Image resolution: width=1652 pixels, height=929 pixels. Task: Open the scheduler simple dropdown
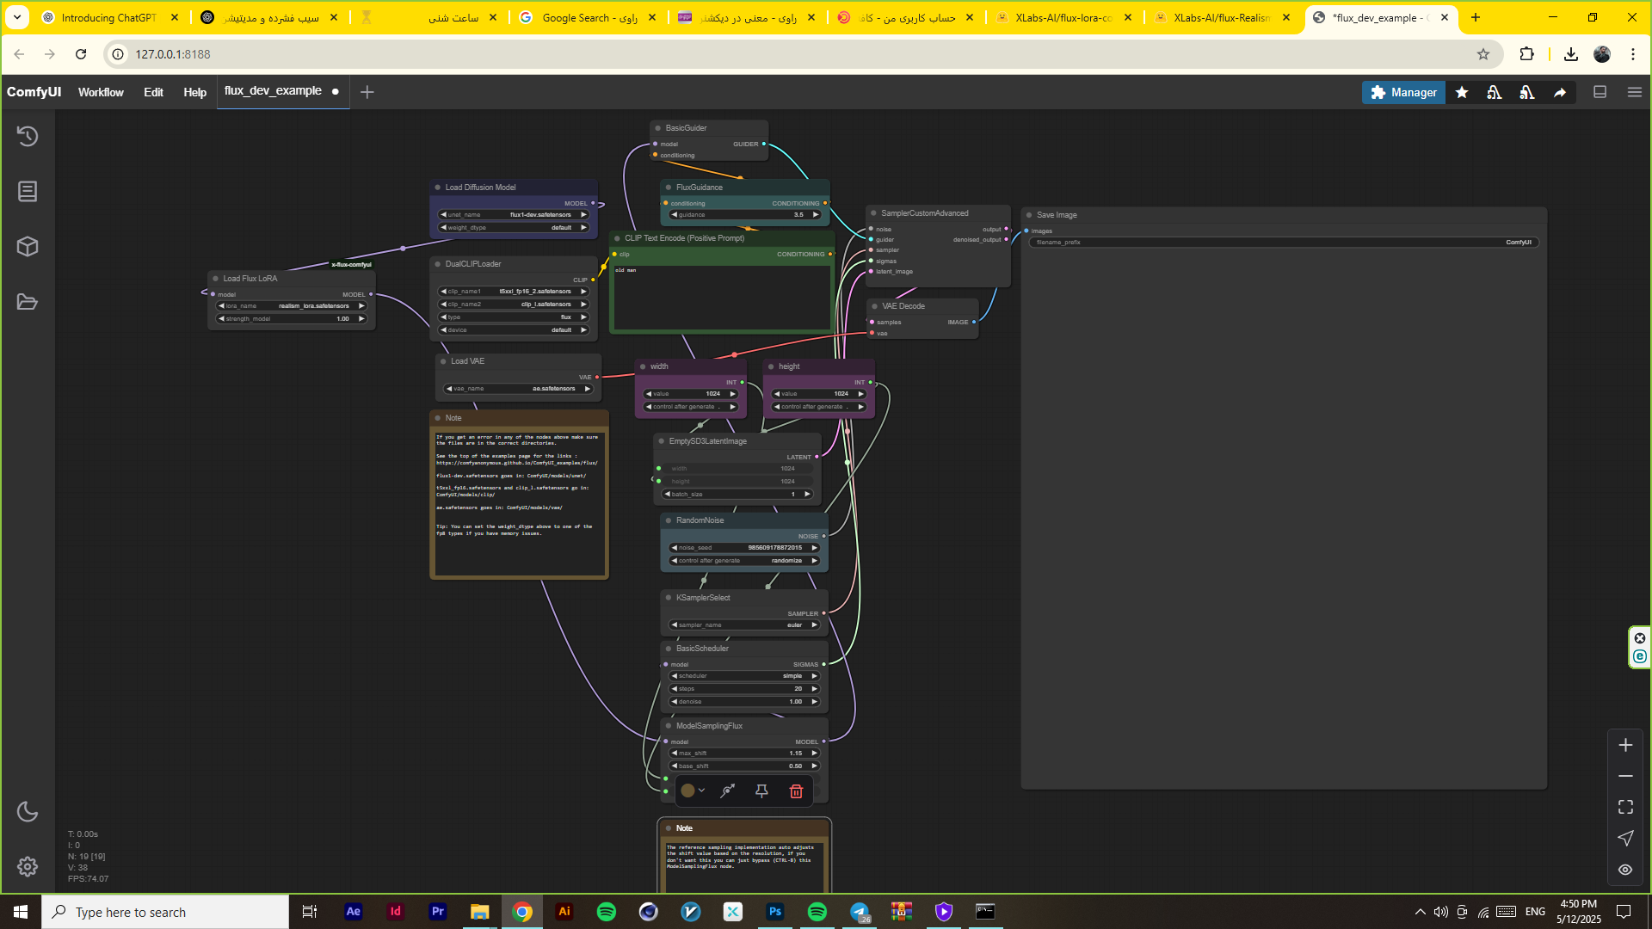pos(745,676)
